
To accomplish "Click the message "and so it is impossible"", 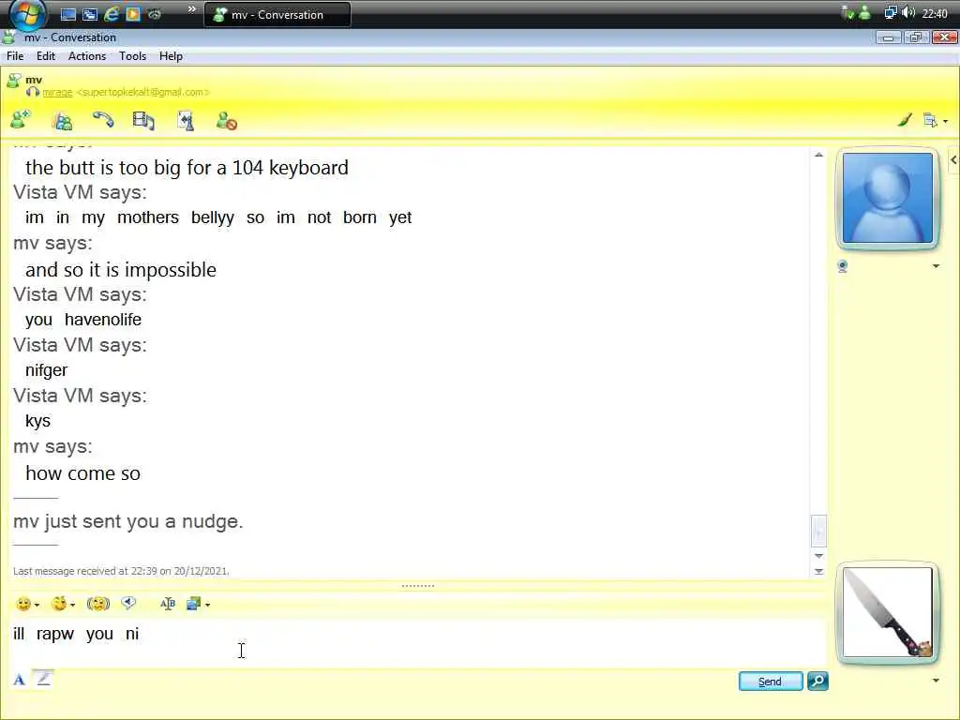I will [121, 270].
